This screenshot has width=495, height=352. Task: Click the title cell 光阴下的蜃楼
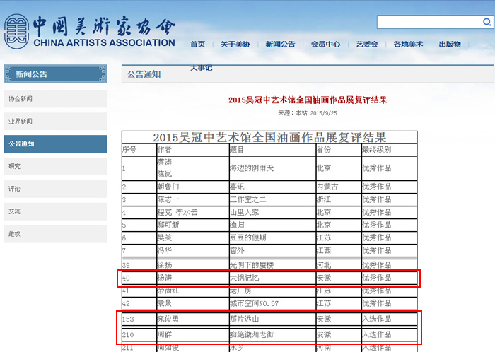pyautogui.click(x=272, y=265)
